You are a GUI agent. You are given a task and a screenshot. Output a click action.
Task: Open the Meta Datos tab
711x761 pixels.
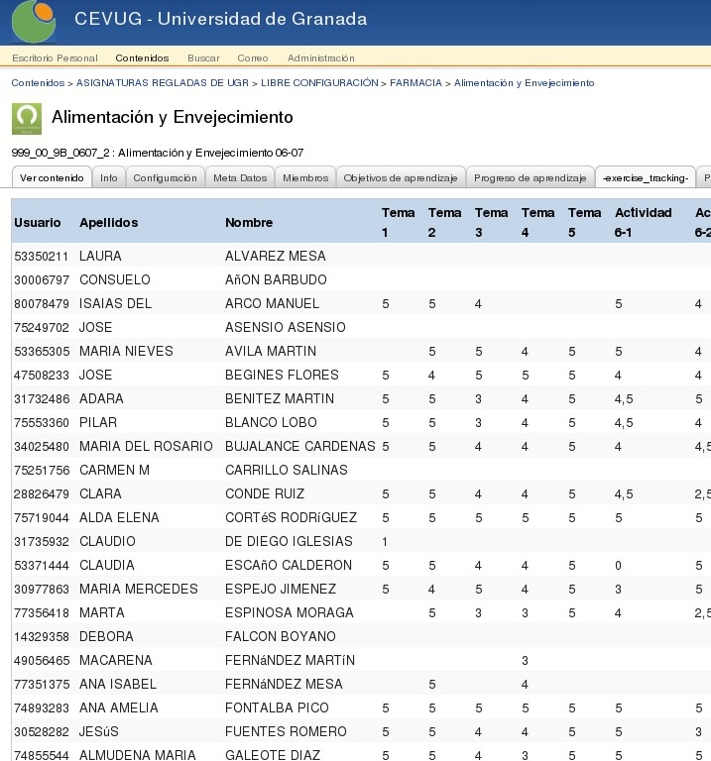point(240,178)
